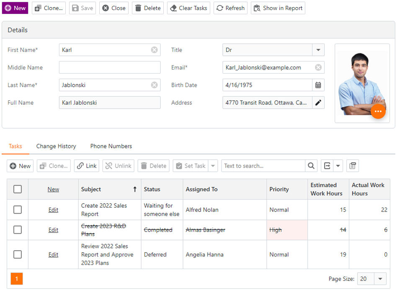Click the top toolbar Delete button
397x290 pixels.
[x=148, y=8]
